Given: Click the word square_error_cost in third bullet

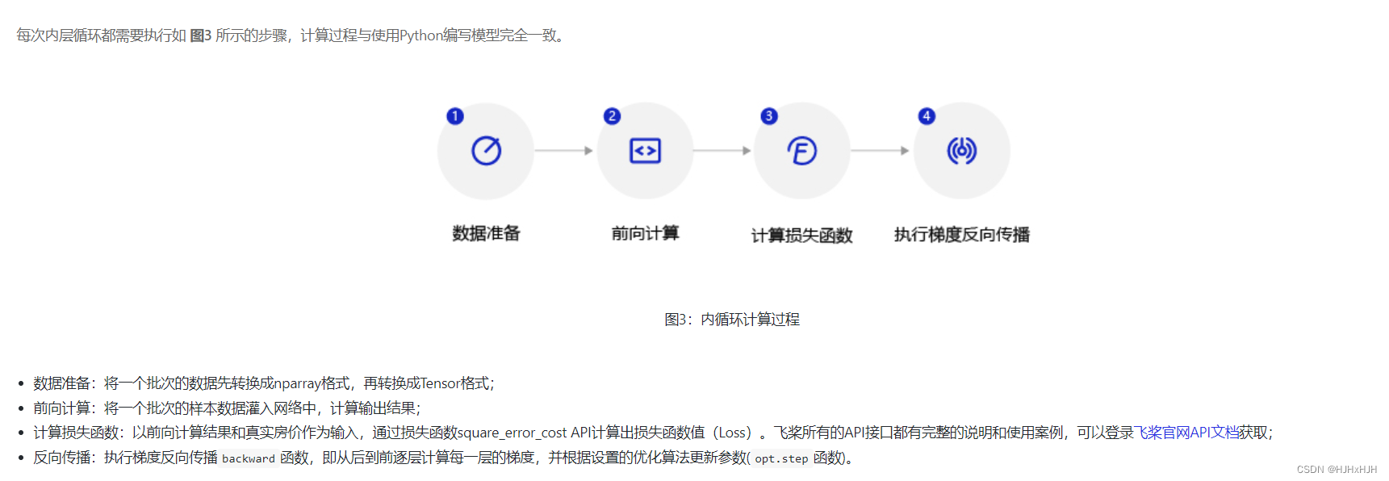Looking at the screenshot, I should [512, 433].
